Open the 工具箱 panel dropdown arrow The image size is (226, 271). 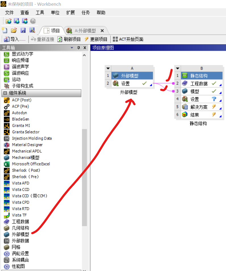point(72,48)
